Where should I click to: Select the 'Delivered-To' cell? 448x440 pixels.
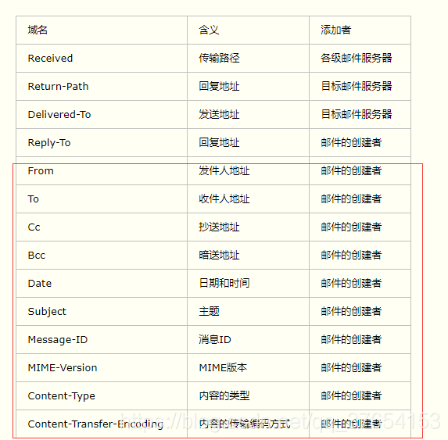tap(102, 115)
